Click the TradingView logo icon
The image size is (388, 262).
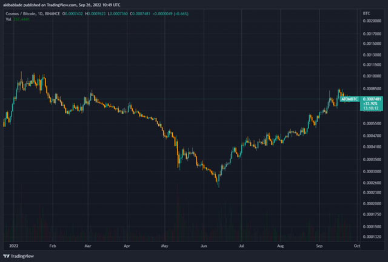(x=7, y=256)
